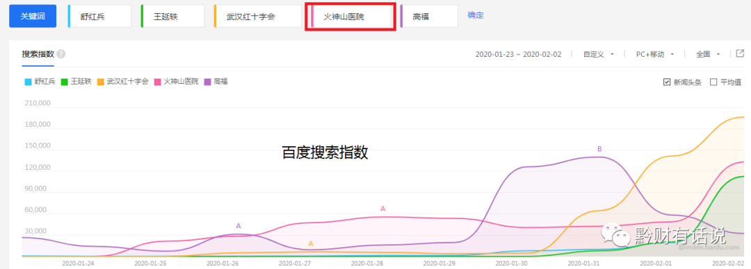Image resolution: width=751 pixels, height=269 pixels.
Task: Expand the 自定义 period dropdown
Action: [x=598, y=54]
